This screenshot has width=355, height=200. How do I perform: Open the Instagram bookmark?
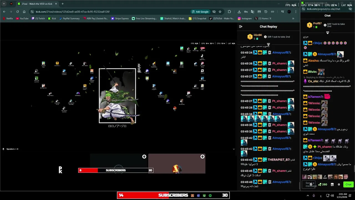point(245,19)
